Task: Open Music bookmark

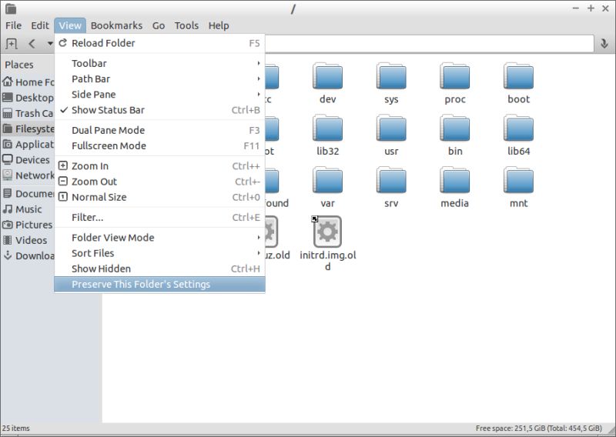Action: click(x=28, y=209)
